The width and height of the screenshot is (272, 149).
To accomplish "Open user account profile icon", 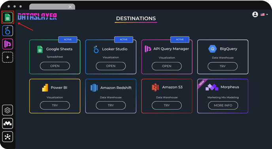I will click(255, 14).
